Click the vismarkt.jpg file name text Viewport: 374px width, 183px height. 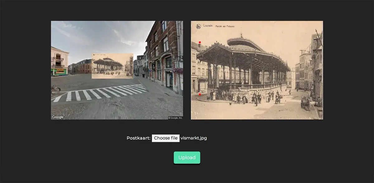(x=194, y=138)
